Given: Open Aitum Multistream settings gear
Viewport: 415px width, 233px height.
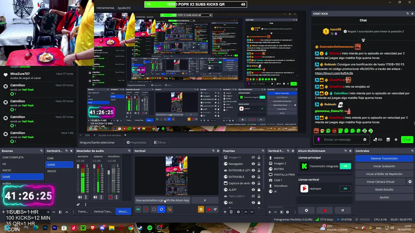Looking at the screenshot, I should click(306, 210).
